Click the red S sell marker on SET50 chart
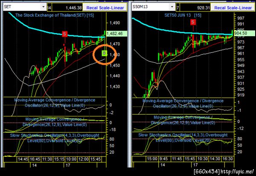This screenshot has height=176, width=256. 193,22
